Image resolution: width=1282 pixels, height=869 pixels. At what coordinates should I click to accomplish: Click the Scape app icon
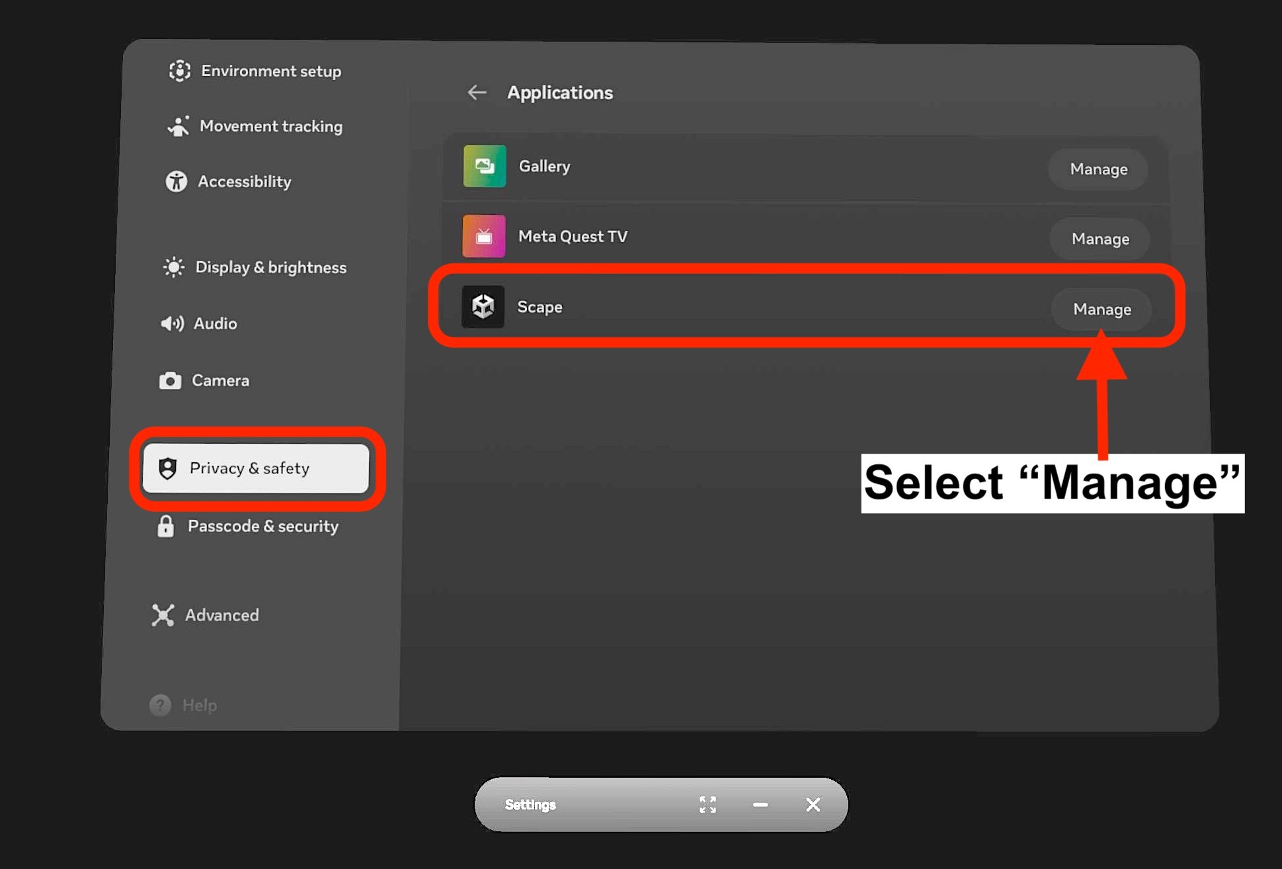tap(483, 307)
